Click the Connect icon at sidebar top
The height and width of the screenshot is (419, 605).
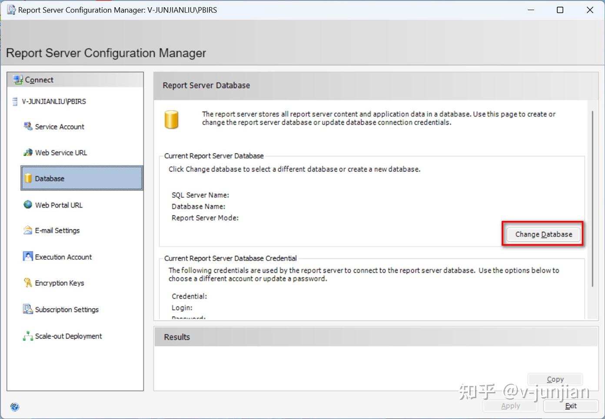pos(17,79)
